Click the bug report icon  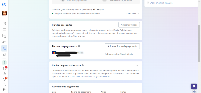4,90
